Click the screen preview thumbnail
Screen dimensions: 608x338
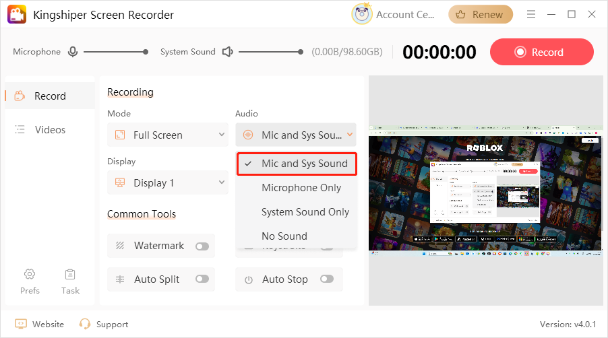coord(485,188)
